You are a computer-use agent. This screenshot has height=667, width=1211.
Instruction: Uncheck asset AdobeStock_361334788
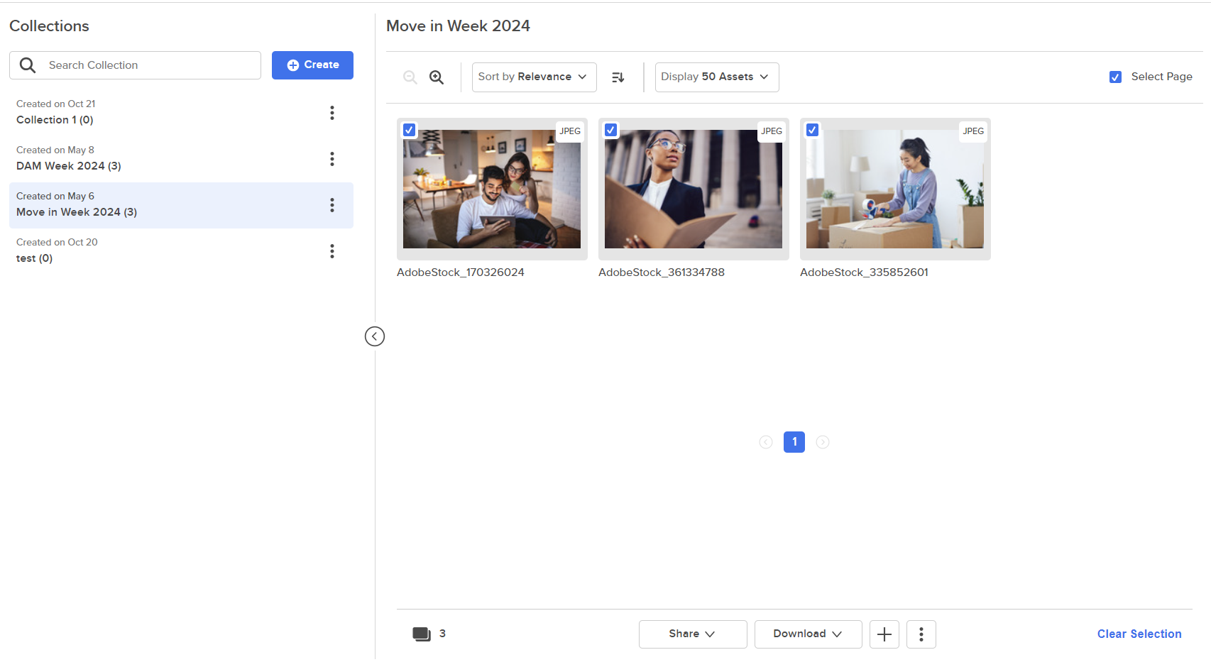tap(611, 130)
